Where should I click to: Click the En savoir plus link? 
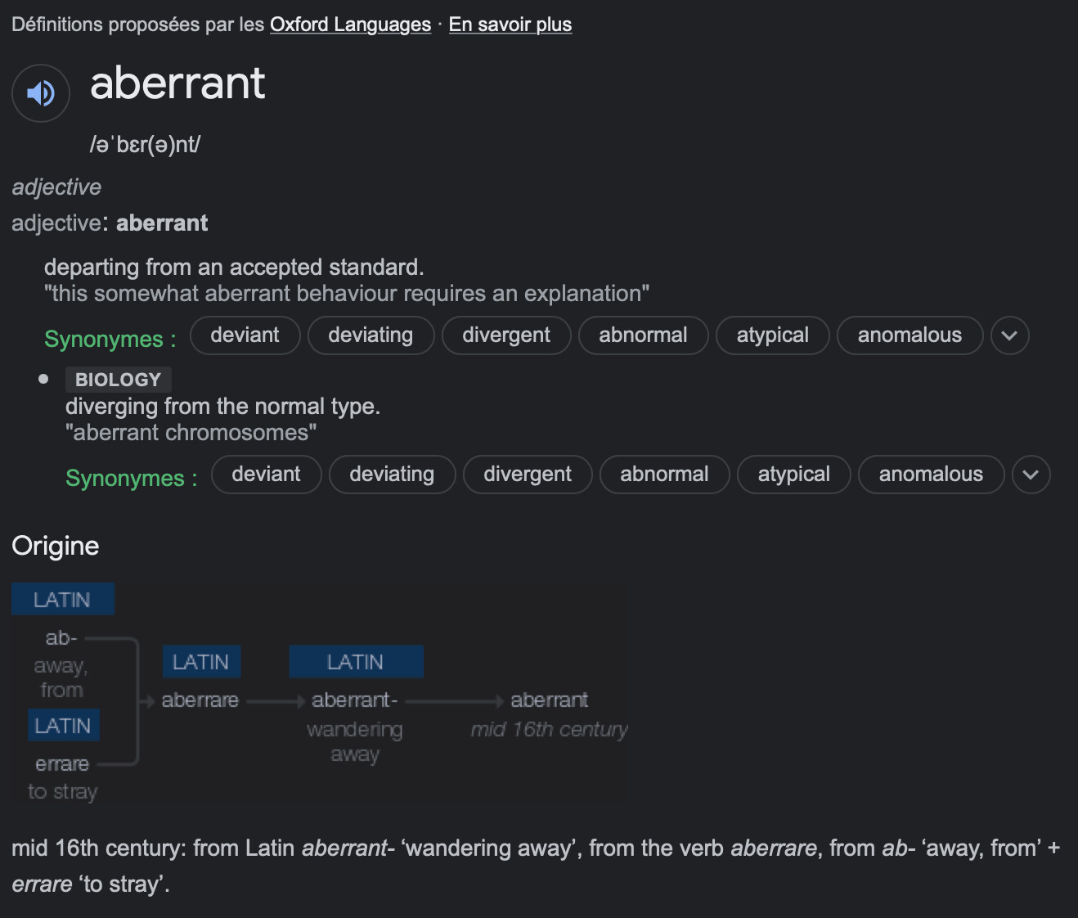(x=510, y=25)
